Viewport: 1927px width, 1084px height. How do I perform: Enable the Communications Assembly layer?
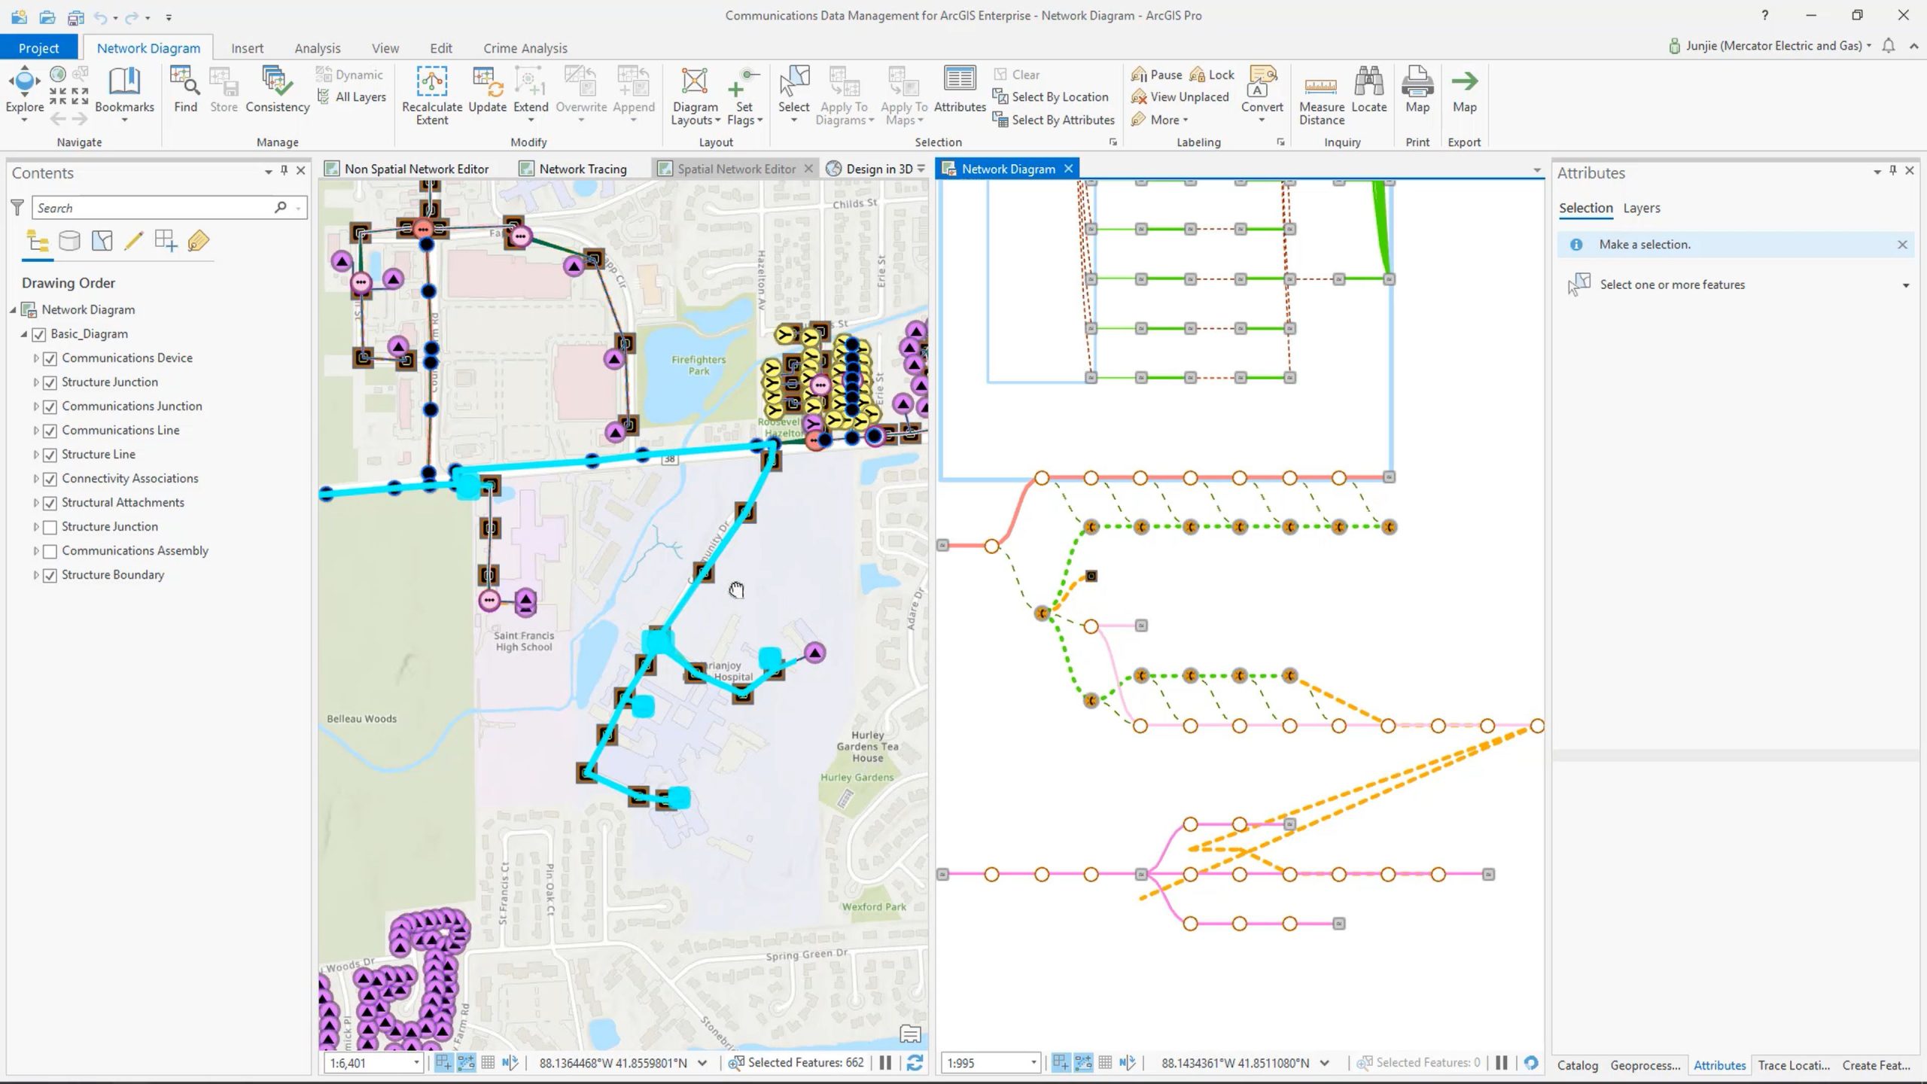coord(50,551)
